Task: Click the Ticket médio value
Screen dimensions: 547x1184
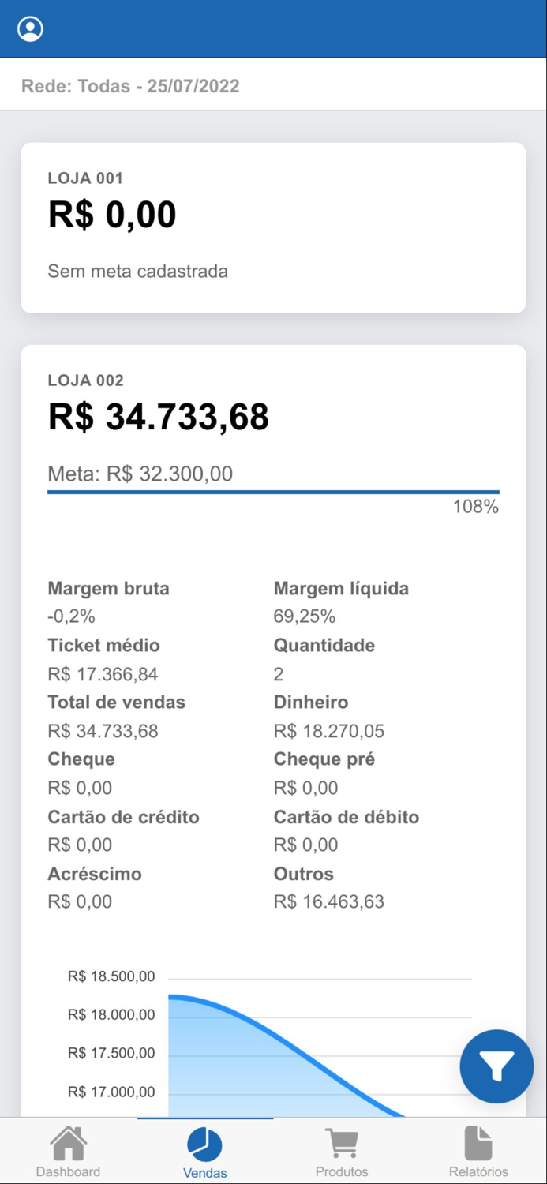Action: click(x=103, y=674)
